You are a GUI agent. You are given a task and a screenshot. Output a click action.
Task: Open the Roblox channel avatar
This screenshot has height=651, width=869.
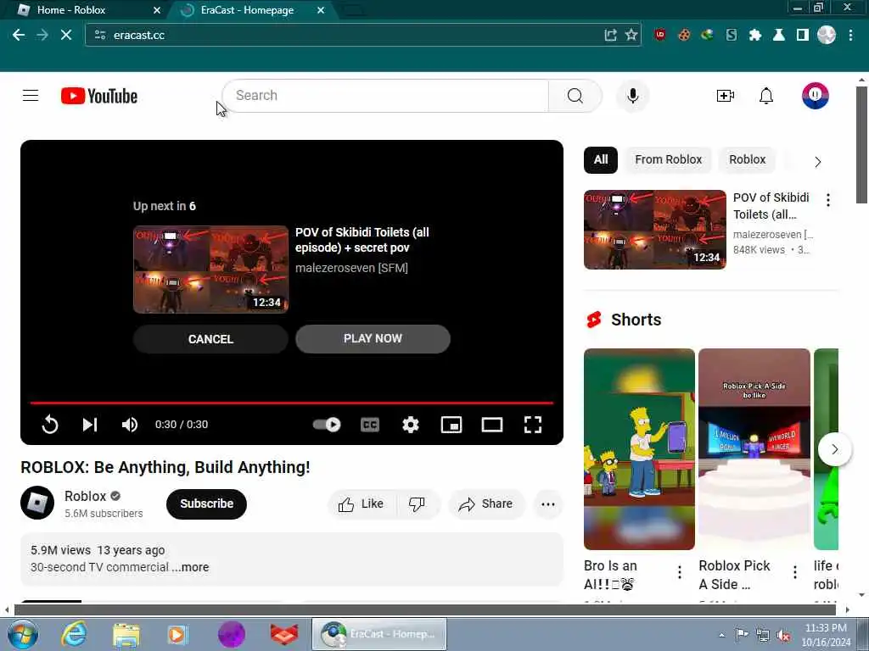tap(37, 503)
